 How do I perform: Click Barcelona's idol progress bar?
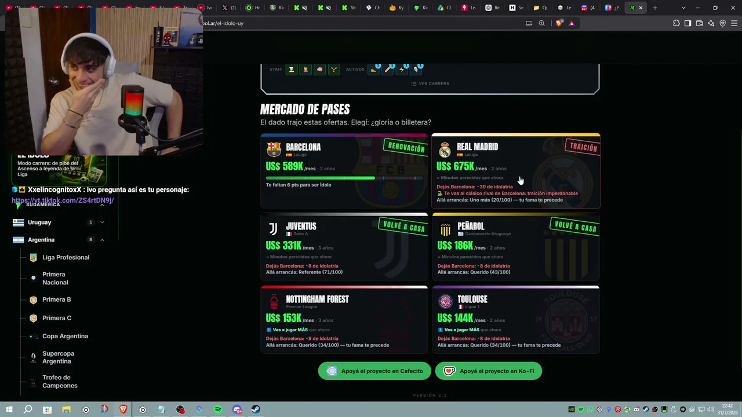344,178
